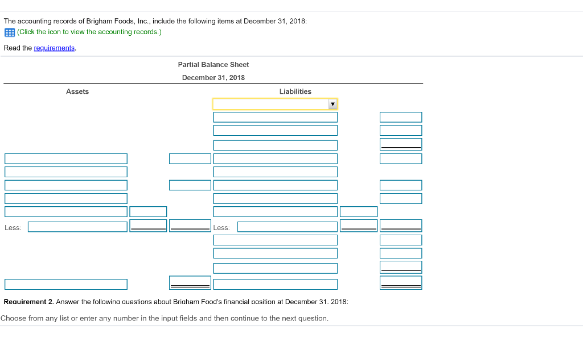Viewport: 583px width, 346px height.
Task: Click the Partial Balance Sheet title area
Action: [213, 64]
